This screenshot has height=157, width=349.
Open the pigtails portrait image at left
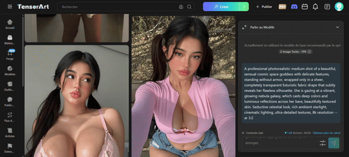(x=77, y=101)
